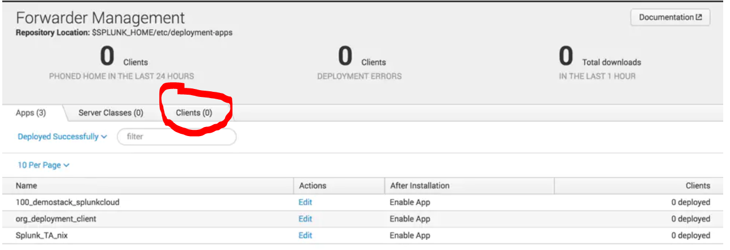
Task: Click the Actions column header
Action: [313, 185]
